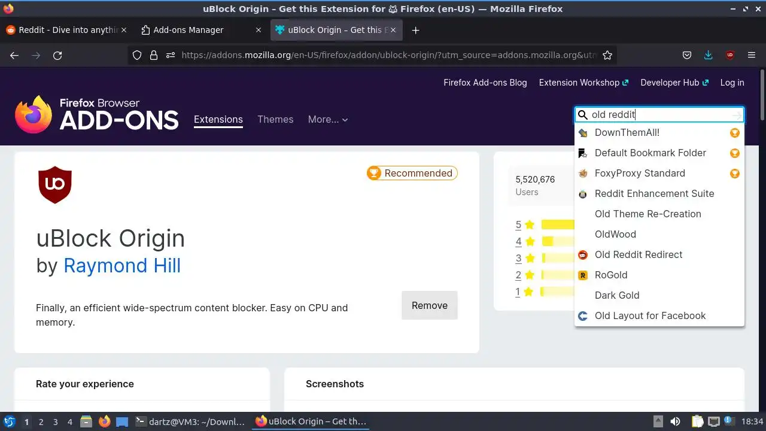This screenshot has width=766, height=431.
Task: Click the back navigation arrow
Action: point(14,55)
